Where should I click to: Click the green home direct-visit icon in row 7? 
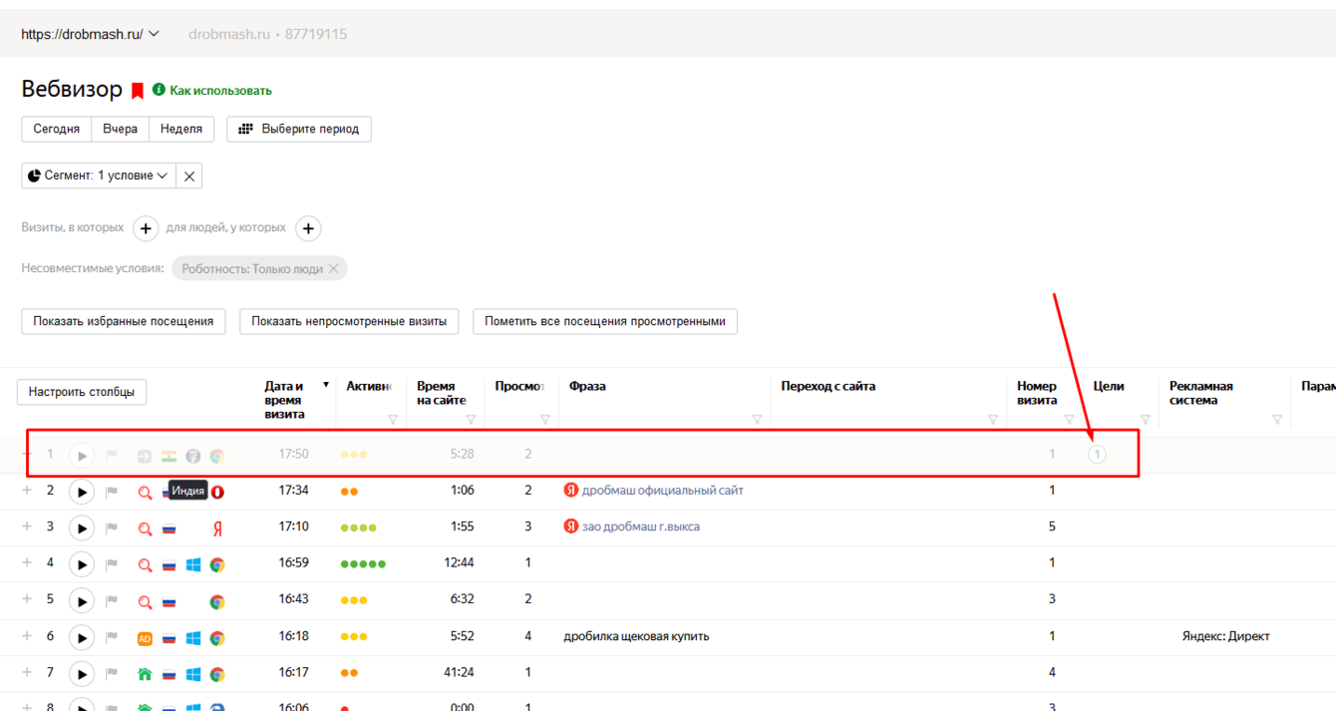[x=145, y=674]
